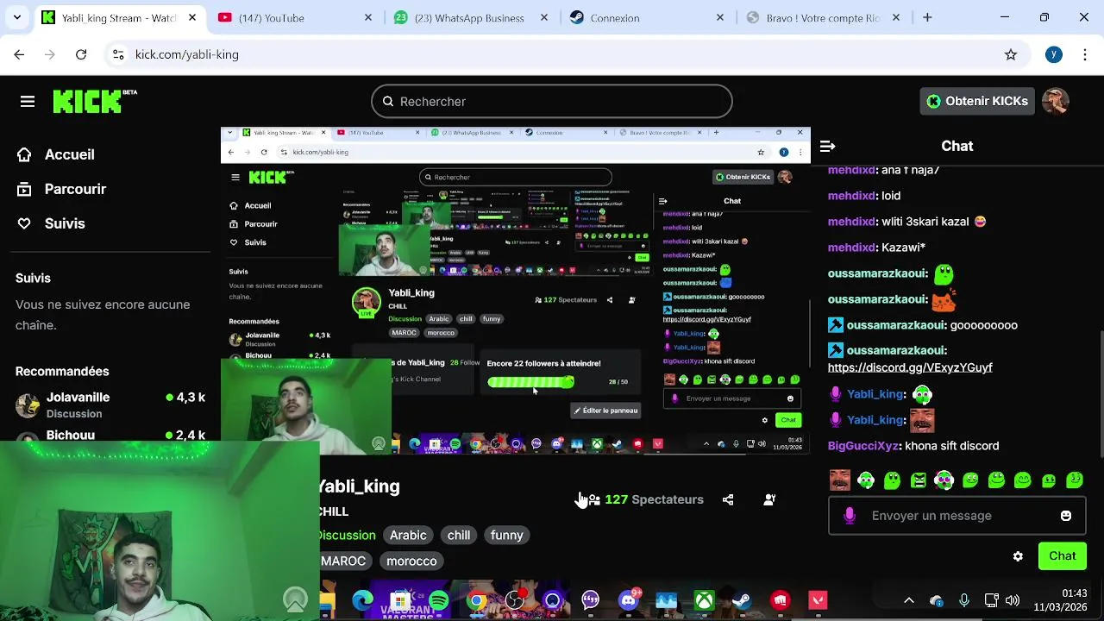Open user profile avatar menu
Viewport: 1104px width, 621px height.
coord(1056,101)
